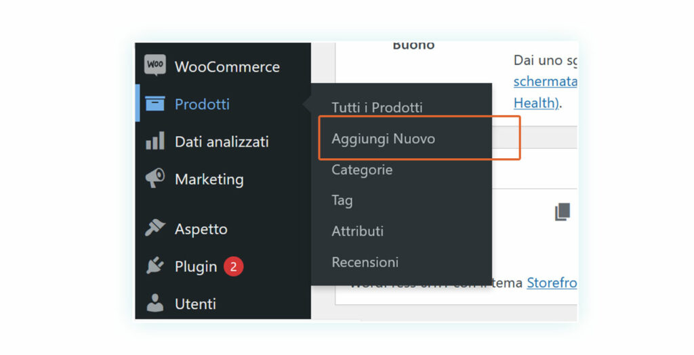
Task: Select Tag submenu item
Action: [x=342, y=200]
